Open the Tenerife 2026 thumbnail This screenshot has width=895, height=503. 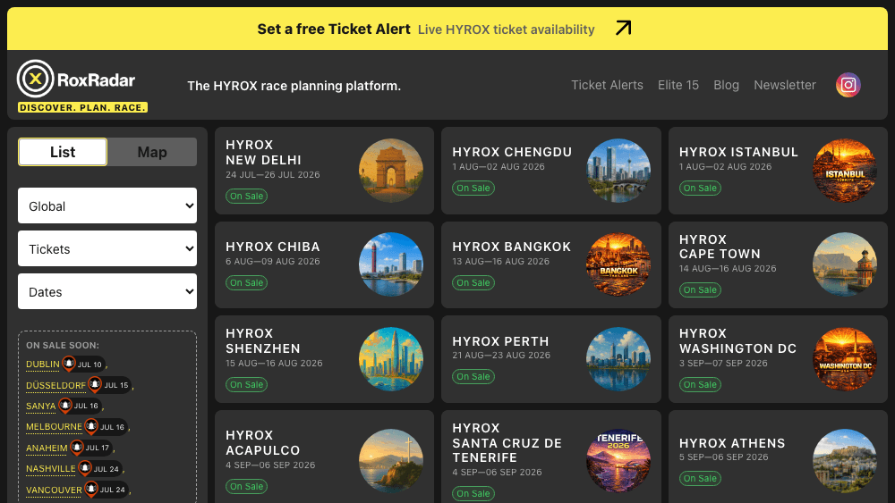pyautogui.click(x=618, y=461)
